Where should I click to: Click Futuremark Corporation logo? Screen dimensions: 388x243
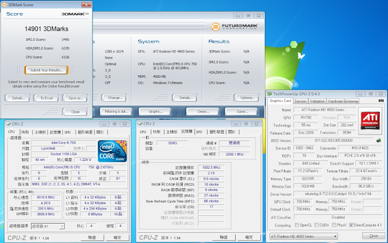point(235,27)
